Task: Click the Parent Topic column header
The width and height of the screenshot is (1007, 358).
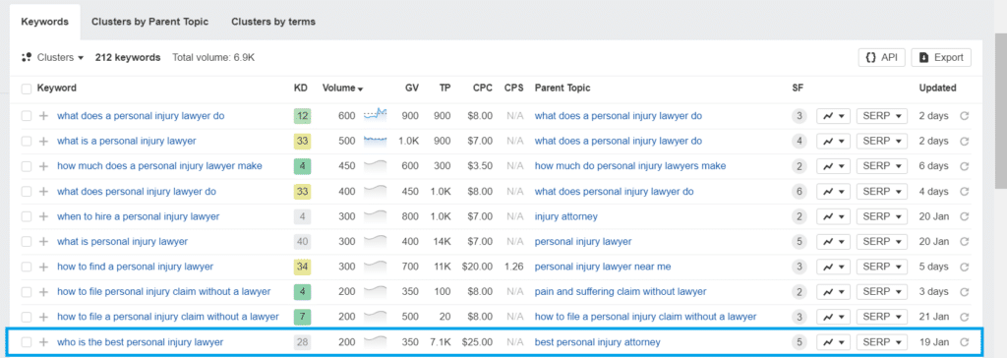Action: point(562,89)
